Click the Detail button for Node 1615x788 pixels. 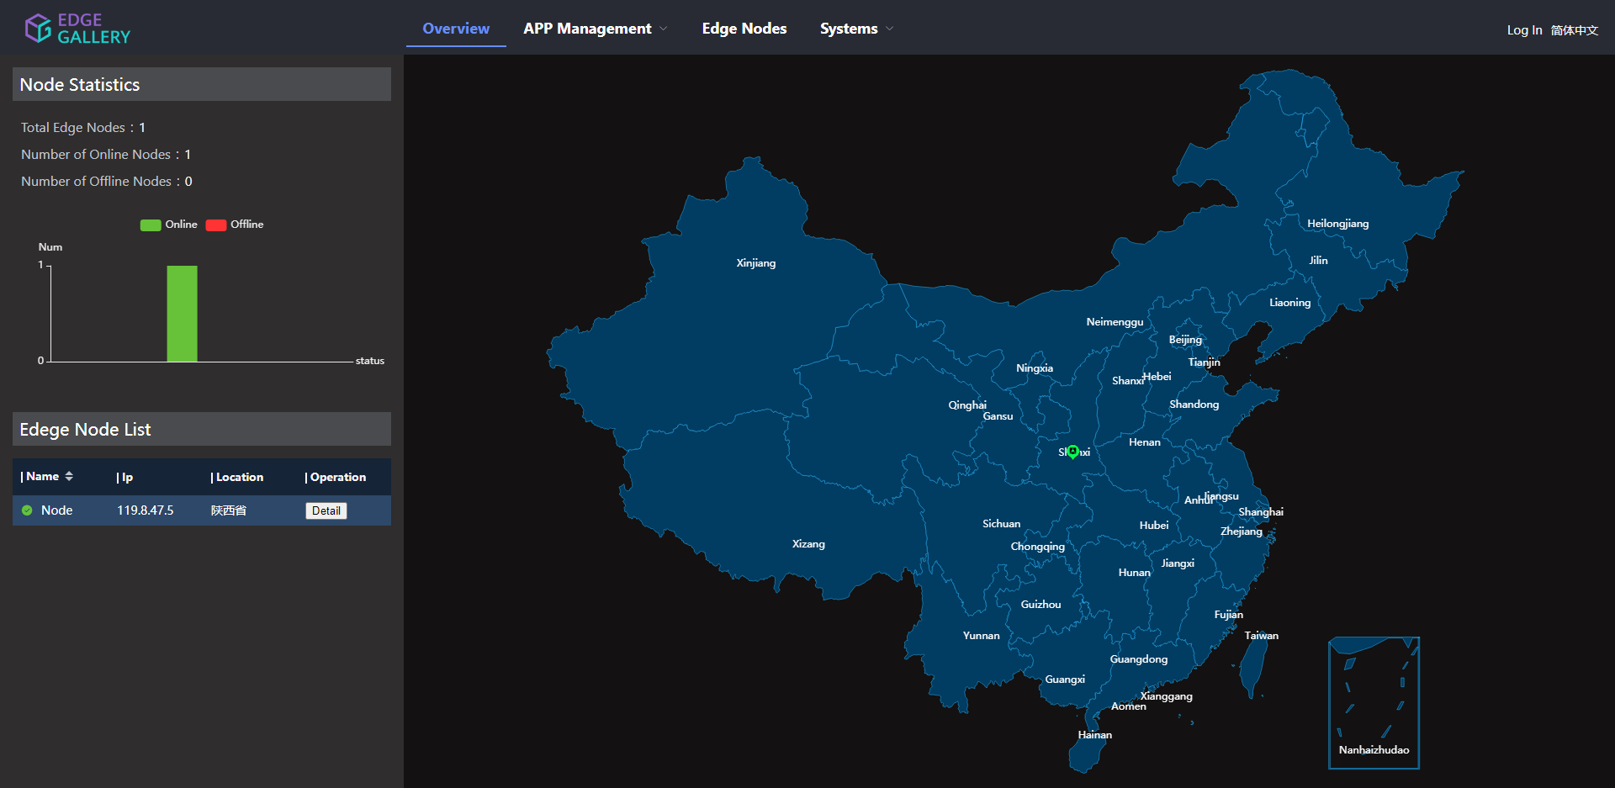326,510
